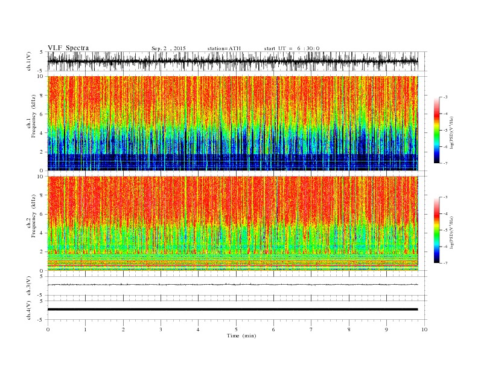Click the "9" tick on the time axis
The image size is (478, 370).
point(386,329)
